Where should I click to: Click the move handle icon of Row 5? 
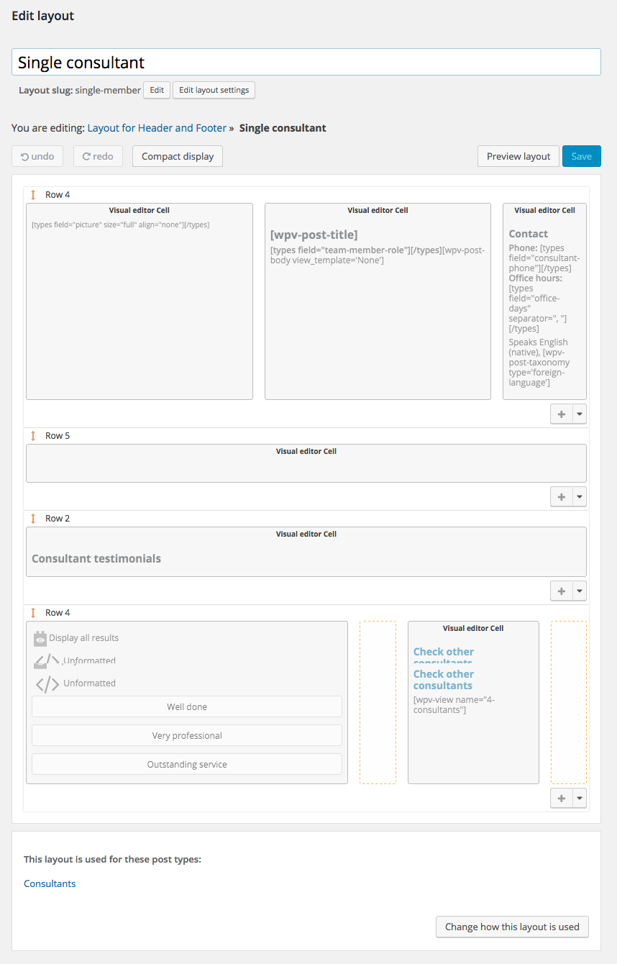point(33,436)
